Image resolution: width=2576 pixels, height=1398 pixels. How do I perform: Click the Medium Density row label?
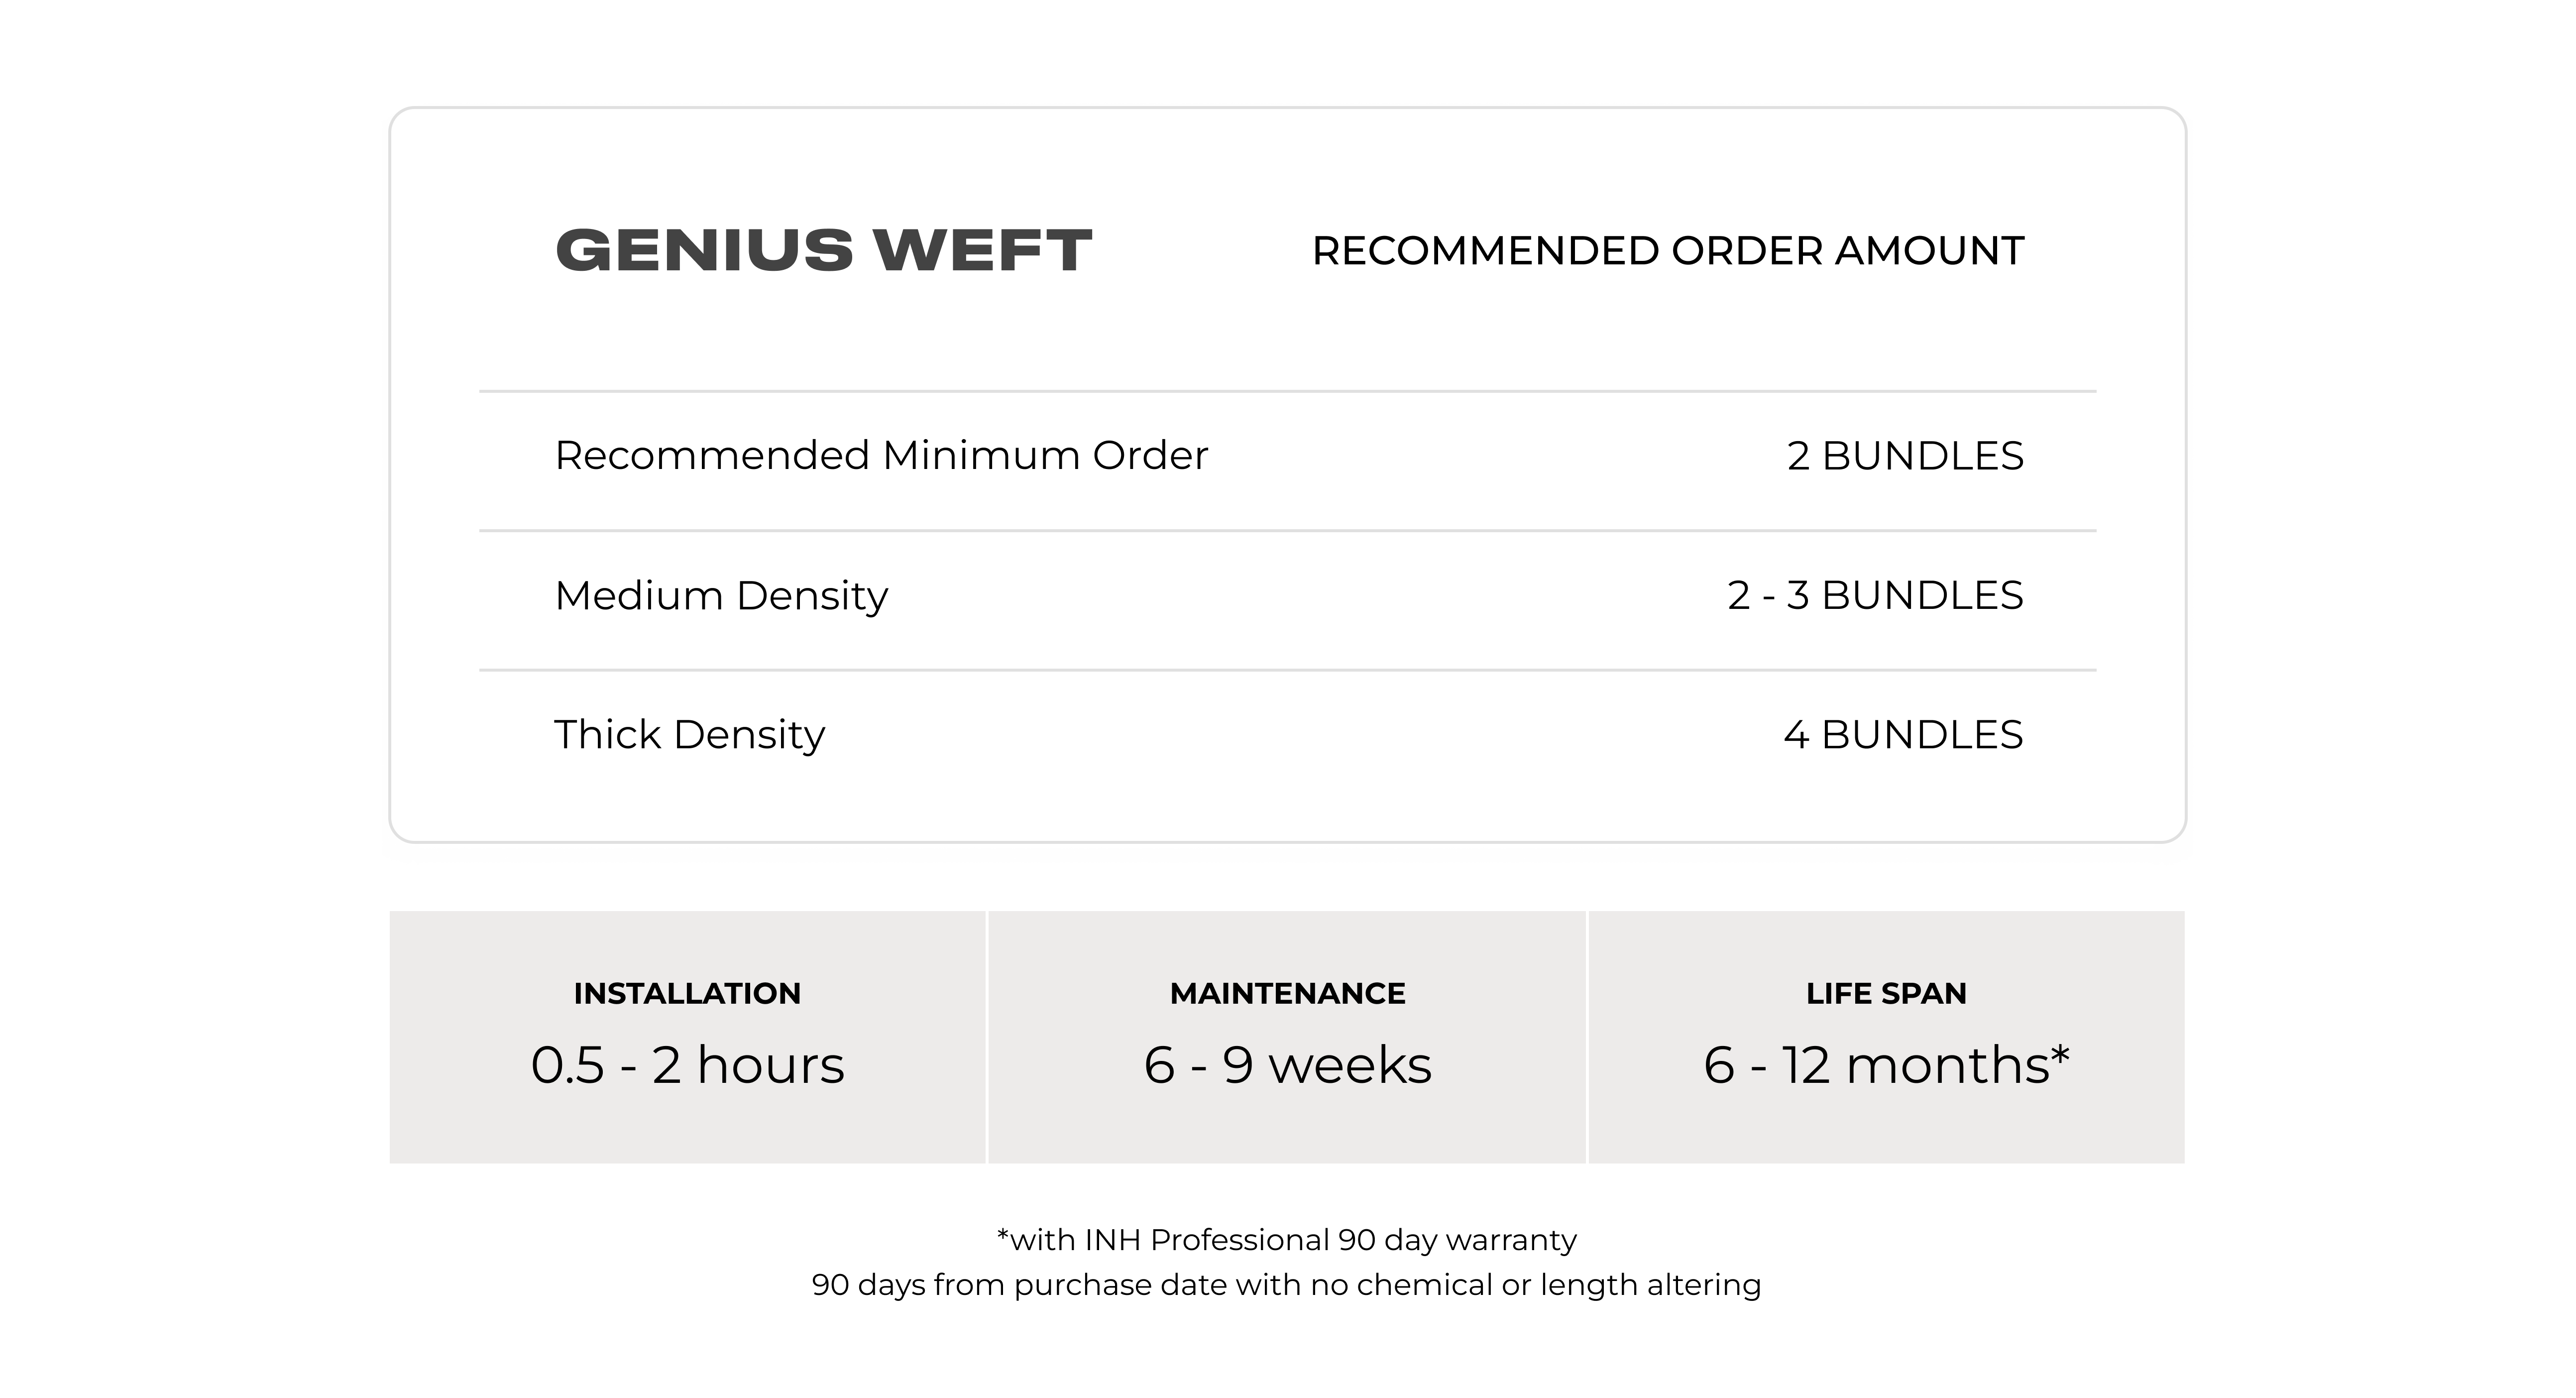pyautogui.click(x=721, y=596)
